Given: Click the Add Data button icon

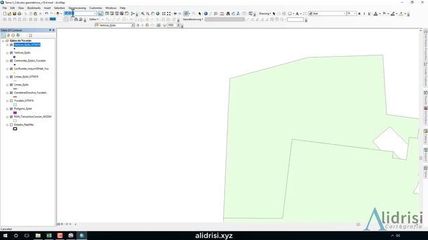Looking at the screenshot, I should (x=58, y=13).
